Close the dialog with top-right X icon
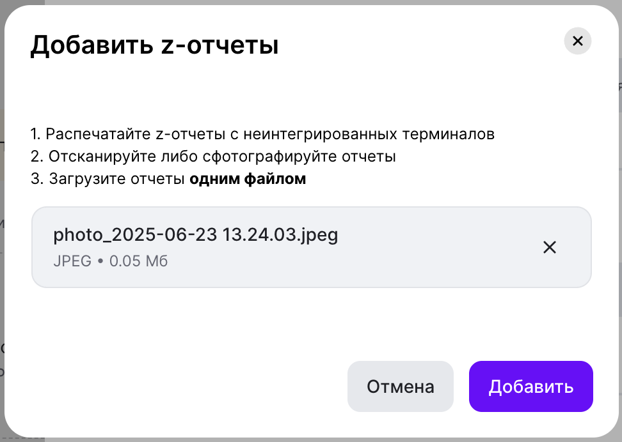Image resolution: width=622 pixels, height=442 pixels. tap(577, 42)
